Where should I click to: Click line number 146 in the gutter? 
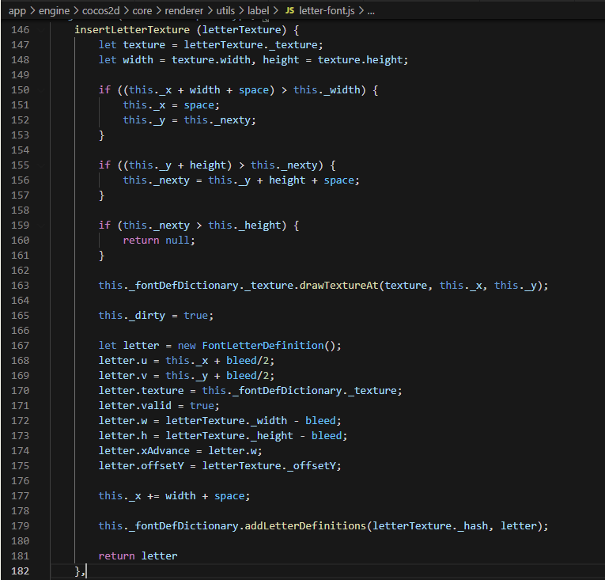(x=20, y=30)
